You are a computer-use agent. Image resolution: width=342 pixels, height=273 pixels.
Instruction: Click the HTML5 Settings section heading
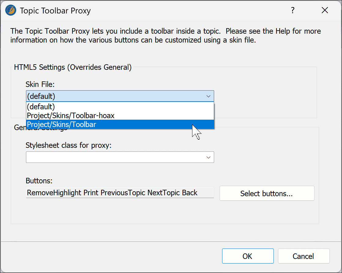pos(72,67)
